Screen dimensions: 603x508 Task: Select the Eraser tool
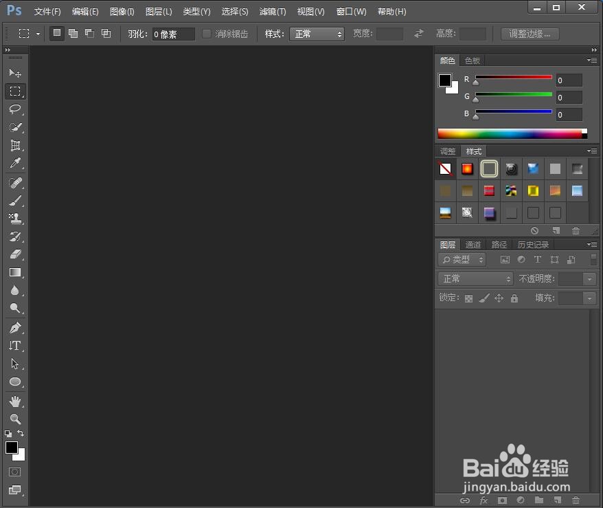click(15, 254)
